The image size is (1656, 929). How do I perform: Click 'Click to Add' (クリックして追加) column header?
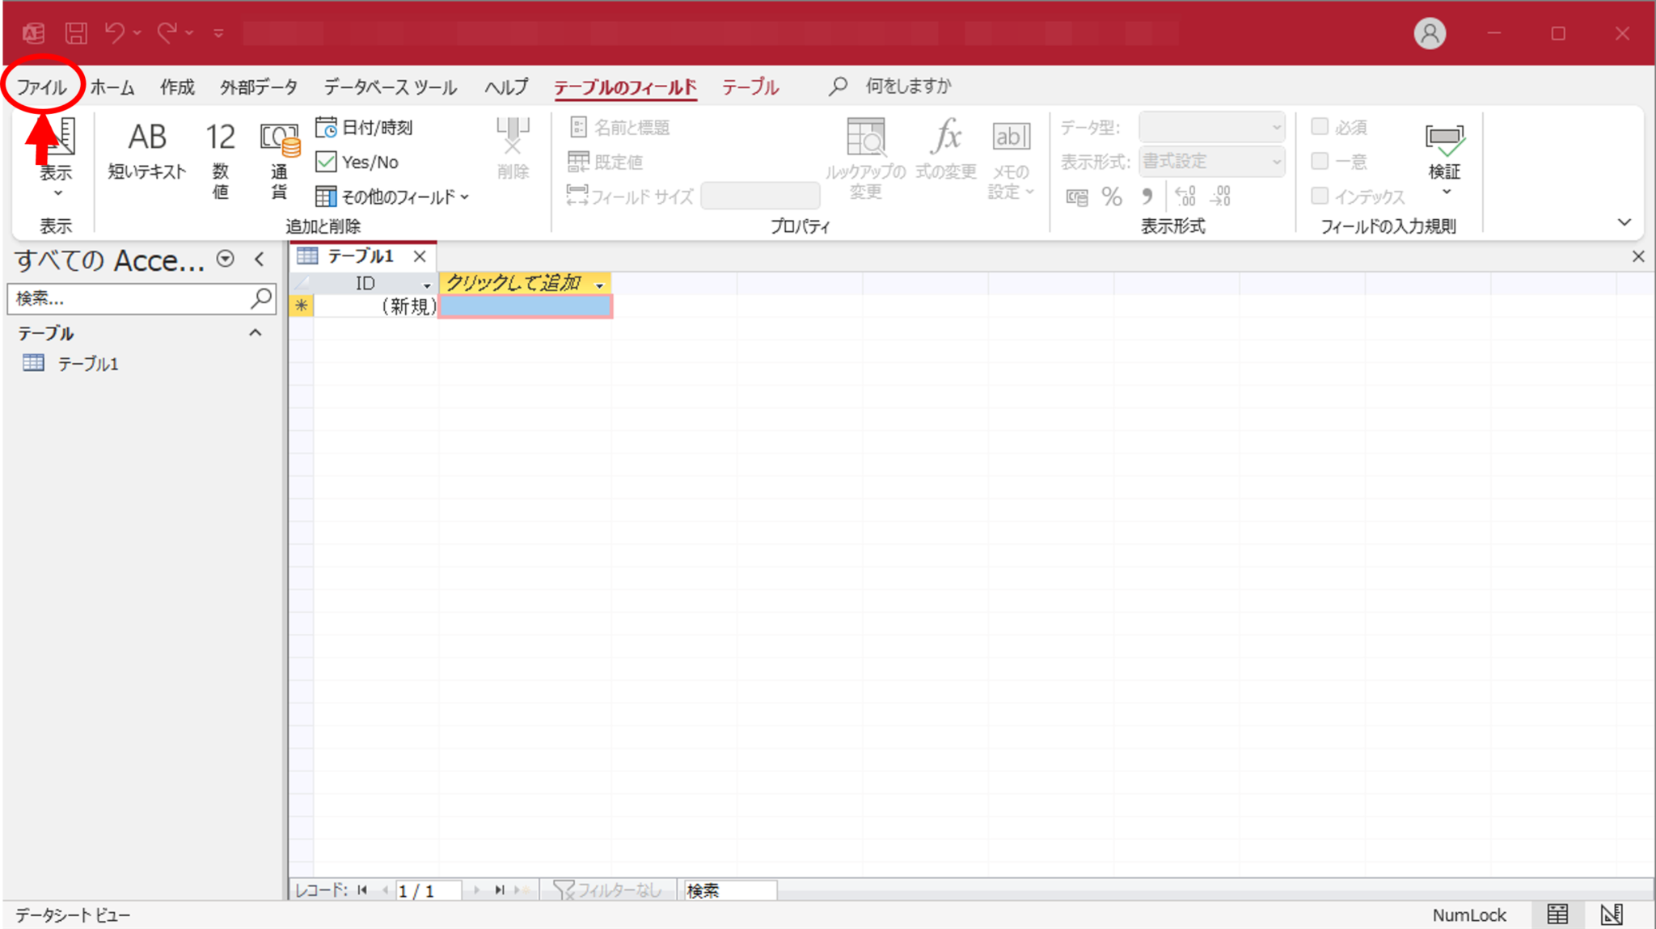525,283
